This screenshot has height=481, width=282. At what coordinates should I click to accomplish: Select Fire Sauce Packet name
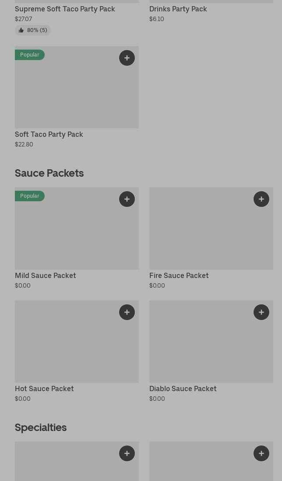[179, 275]
